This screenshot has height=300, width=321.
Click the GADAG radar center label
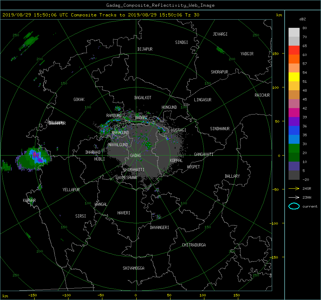pyautogui.click(x=136, y=156)
